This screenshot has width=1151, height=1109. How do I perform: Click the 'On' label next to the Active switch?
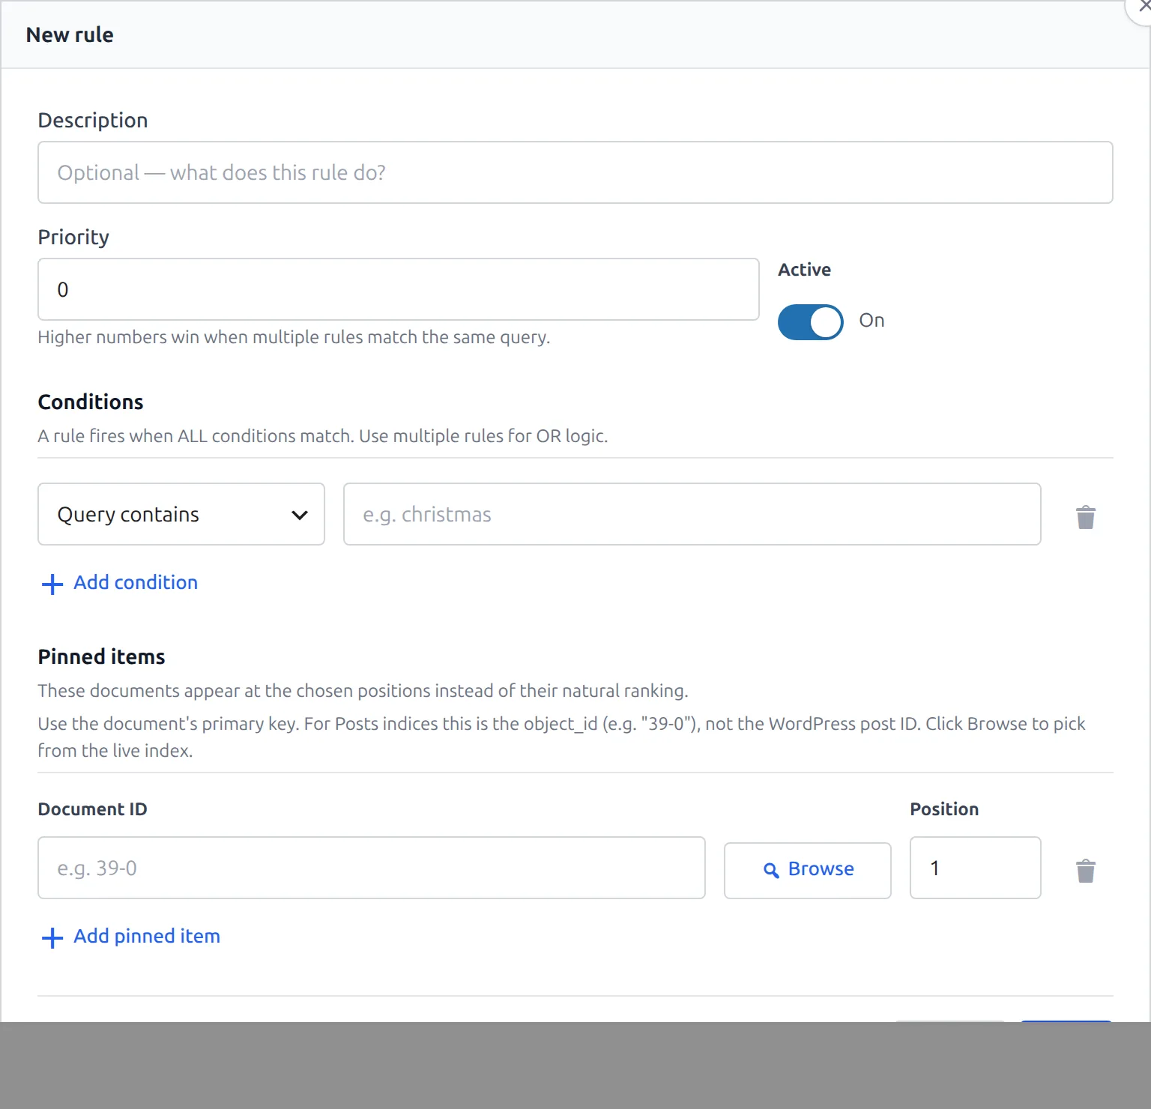(871, 321)
